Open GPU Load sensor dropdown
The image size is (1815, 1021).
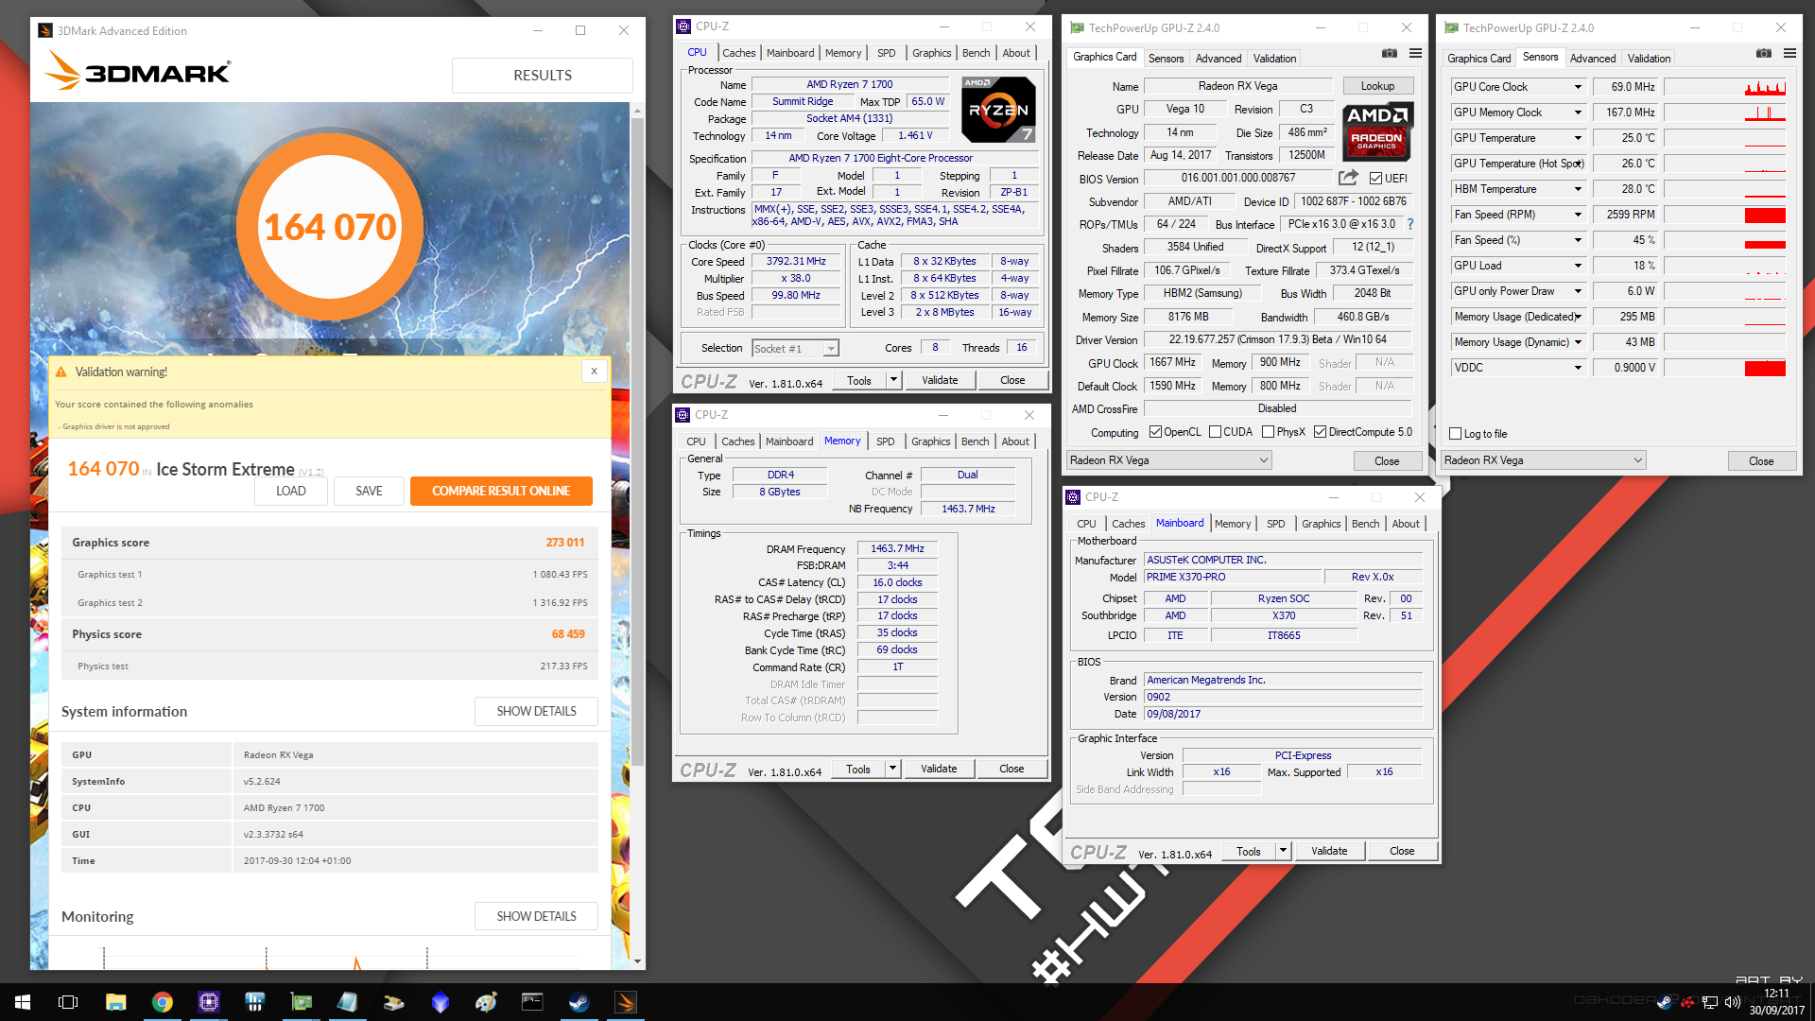coord(1578,266)
